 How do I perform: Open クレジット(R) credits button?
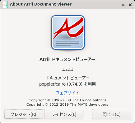(x=23, y=114)
